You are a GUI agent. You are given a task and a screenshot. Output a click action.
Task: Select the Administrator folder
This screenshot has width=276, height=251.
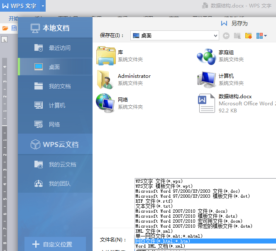(124, 80)
